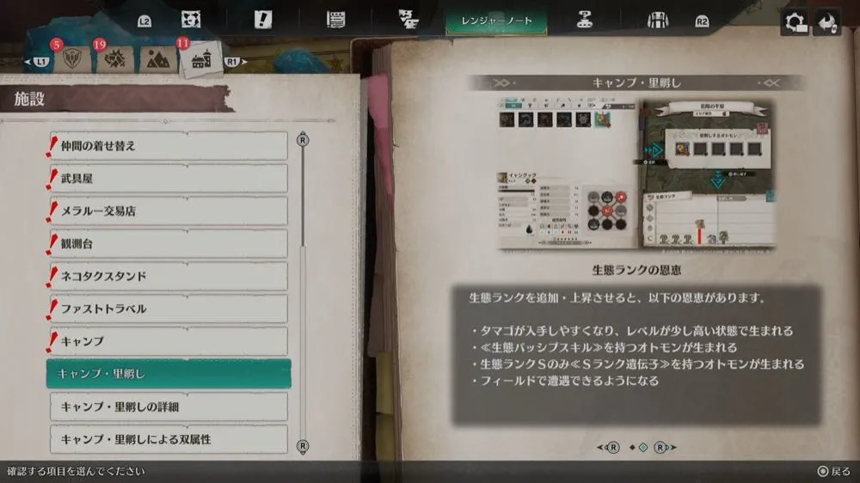Select the building facilities category icon
860x483 pixels.
[x=202, y=59]
